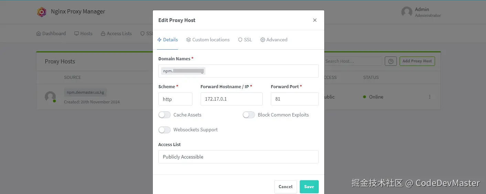Save the proxy host changes
486x194 pixels.
[x=309, y=187]
